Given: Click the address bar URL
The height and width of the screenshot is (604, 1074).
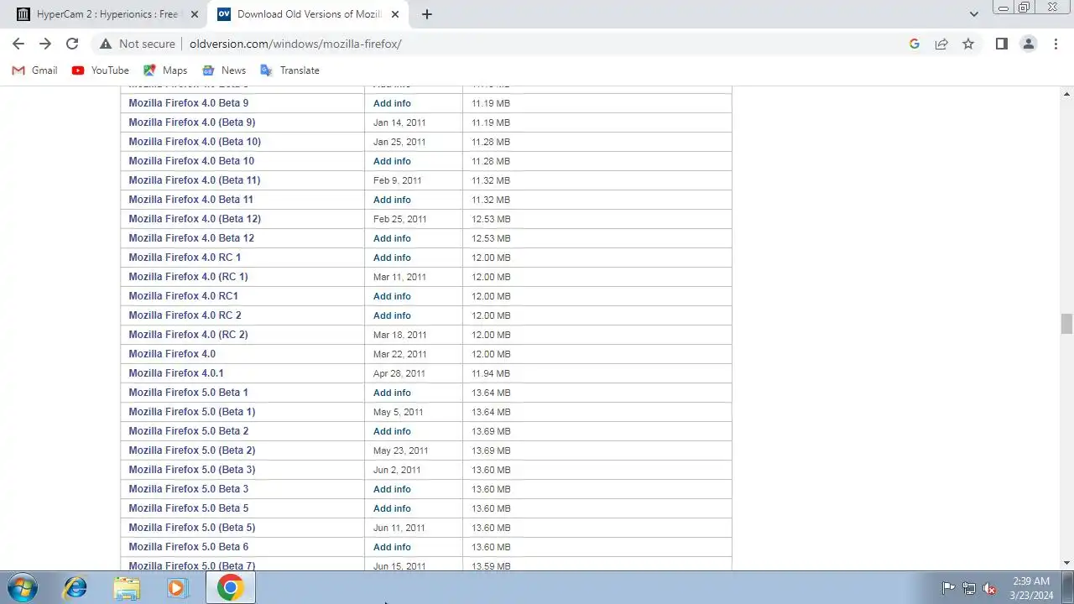Looking at the screenshot, I should pos(295,44).
